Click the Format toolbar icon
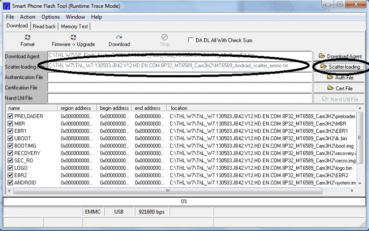The width and height of the screenshot is (369, 231). pos(28,37)
